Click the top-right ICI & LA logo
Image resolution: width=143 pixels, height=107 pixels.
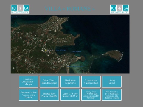click(x=119, y=9)
